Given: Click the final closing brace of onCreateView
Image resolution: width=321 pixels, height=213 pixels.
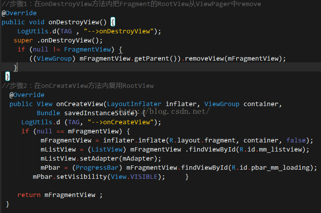Looking at the screenshot, I should [7, 204].
